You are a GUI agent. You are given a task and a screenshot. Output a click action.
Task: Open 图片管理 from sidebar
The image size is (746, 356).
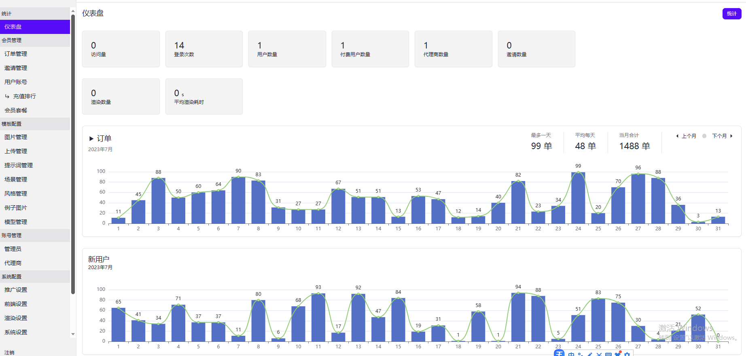(x=16, y=137)
